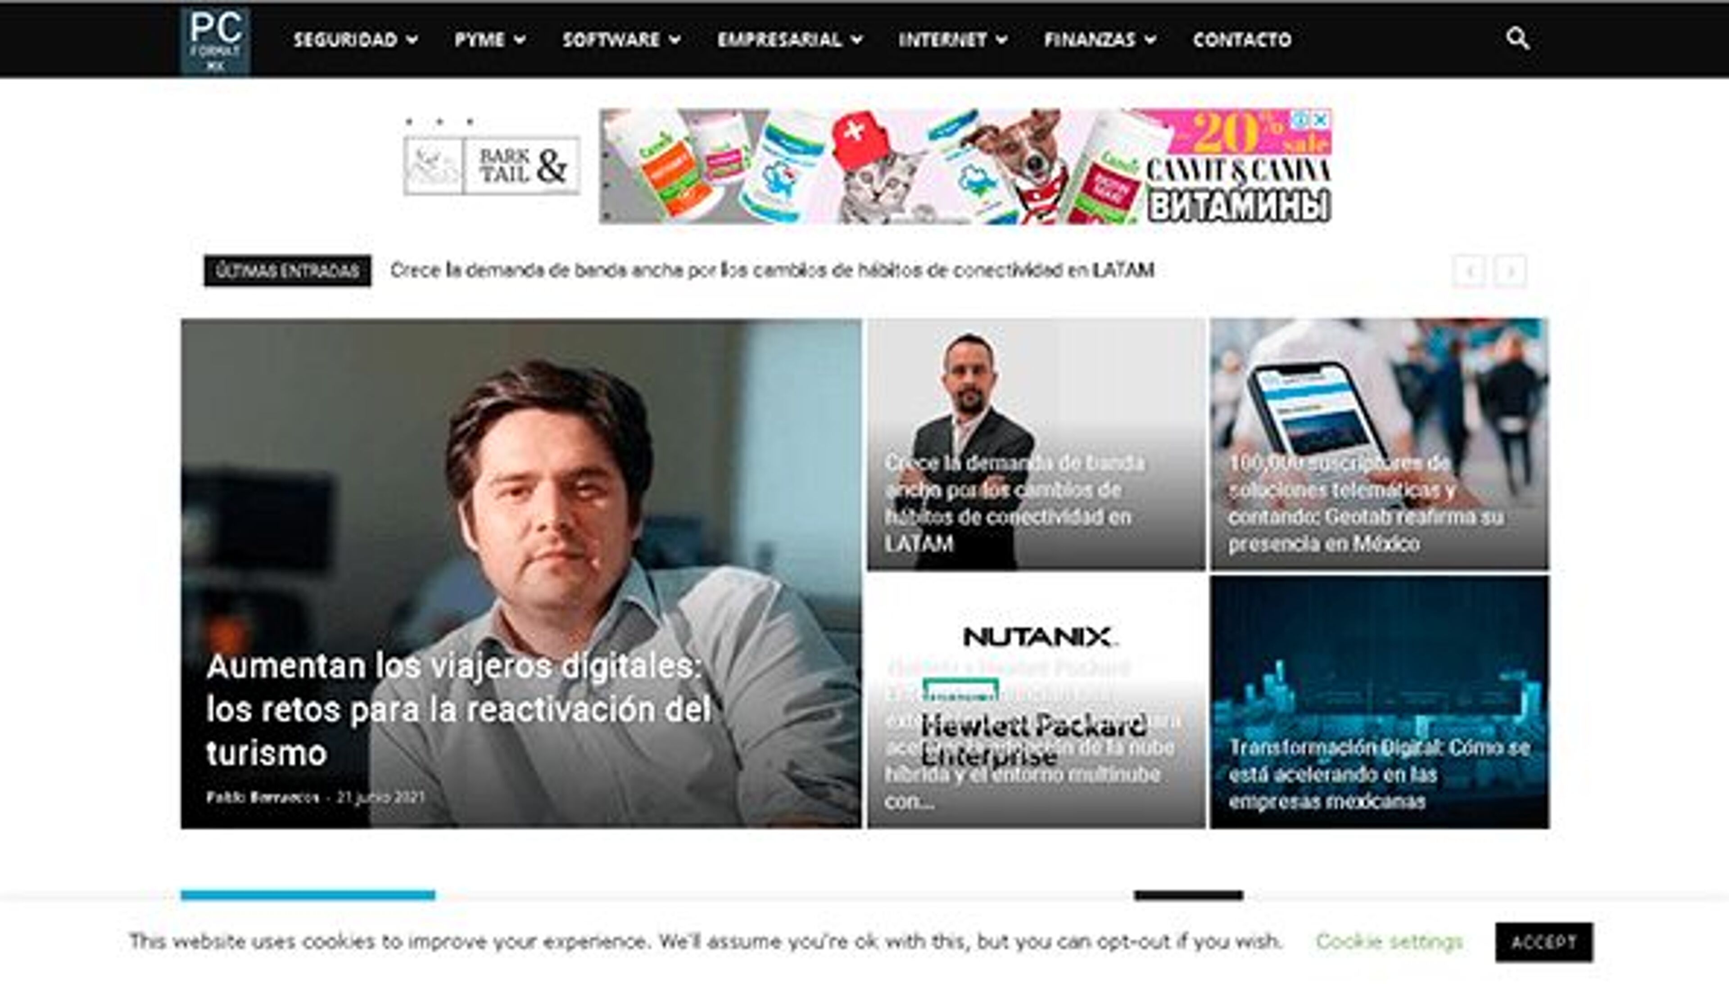Open the search magnifier icon

point(1517,39)
